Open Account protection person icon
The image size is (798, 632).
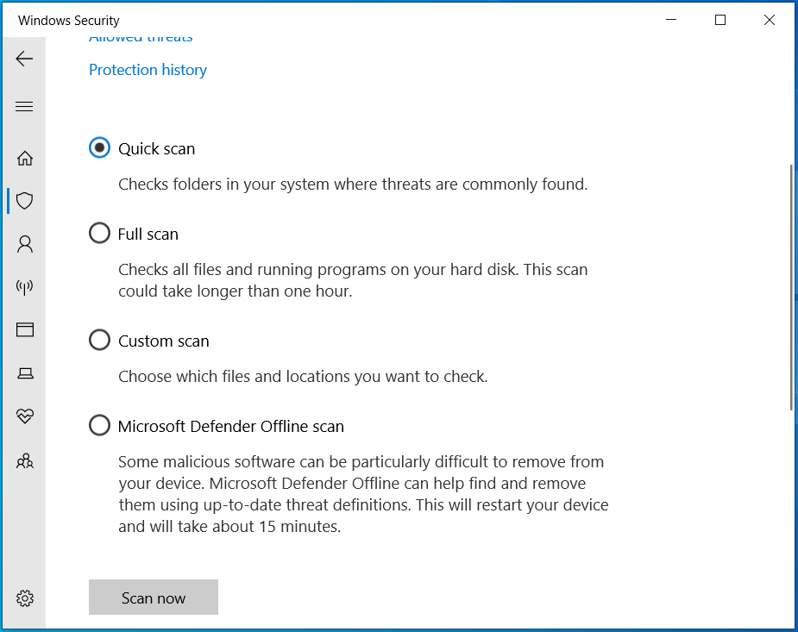point(24,244)
